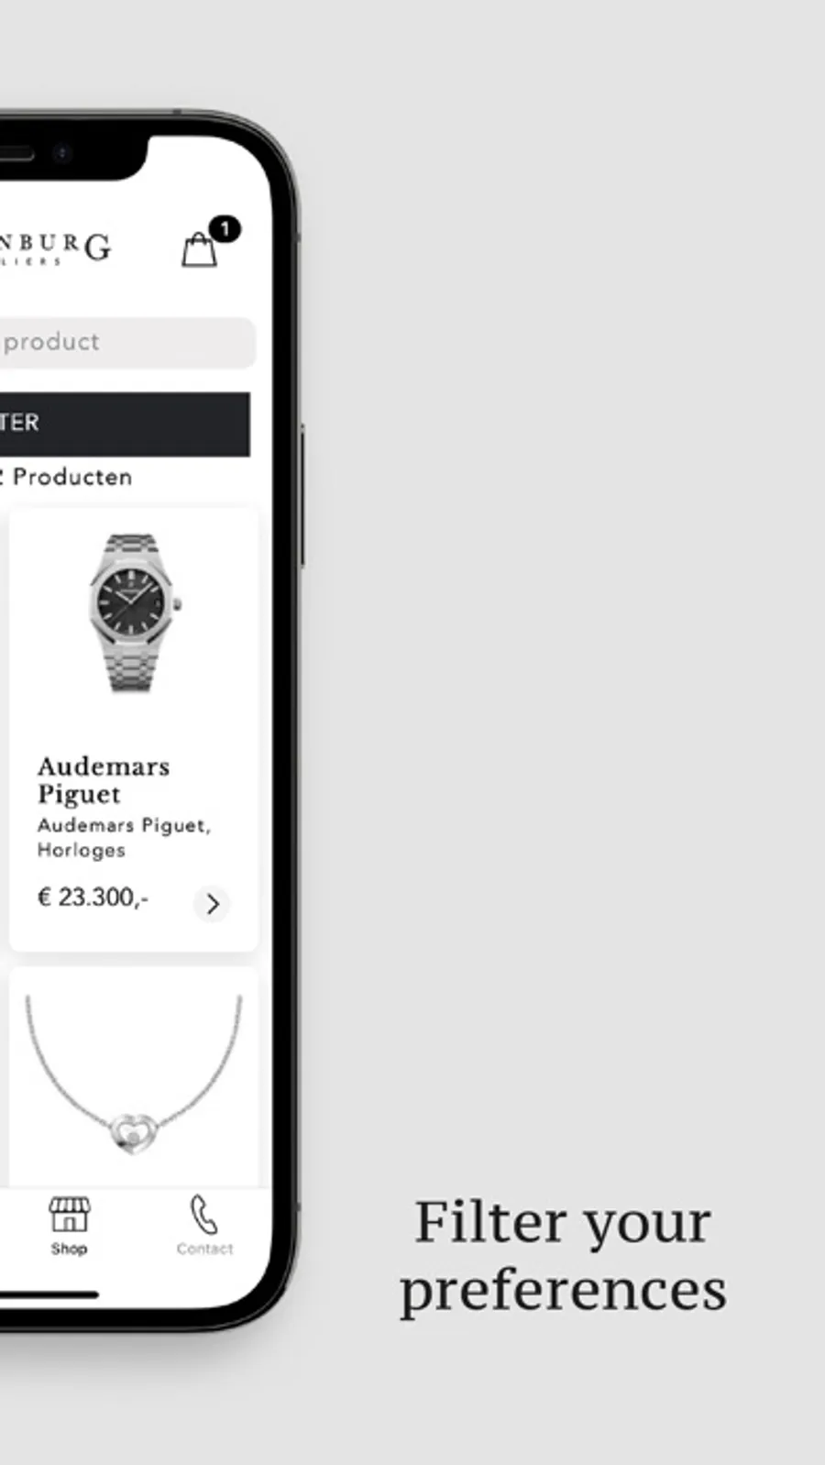Open the Audemars Piguet watch thumbnail
This screenshot has height=1465, width=825.
(x=134, y=612)
